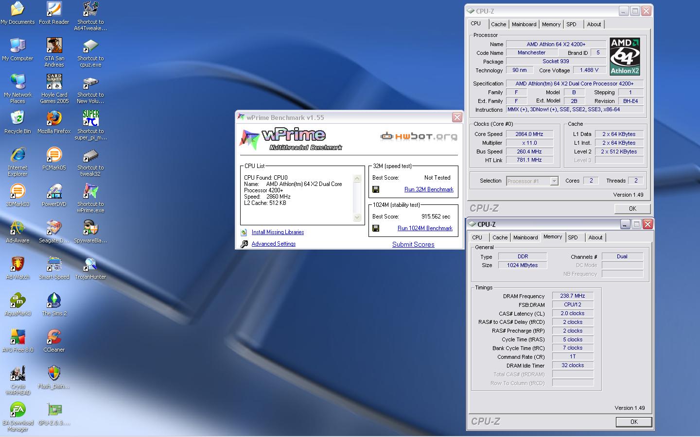
Task: Click Run 32M Benchmark link
Action: (429, 189)
